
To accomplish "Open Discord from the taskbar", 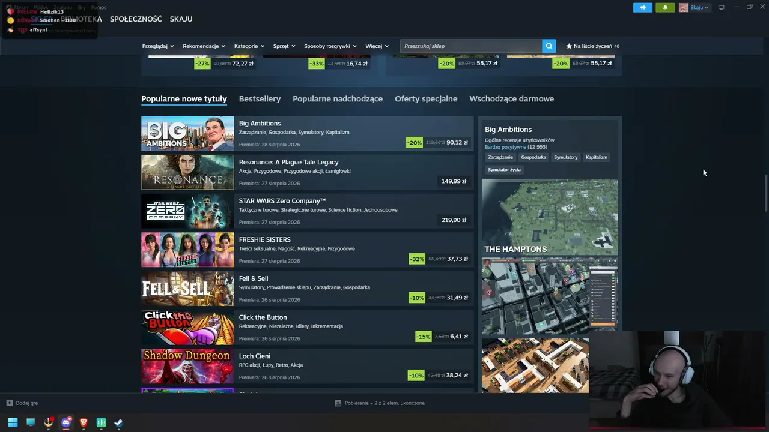I will pyautogui.click(x=66, y=422).
